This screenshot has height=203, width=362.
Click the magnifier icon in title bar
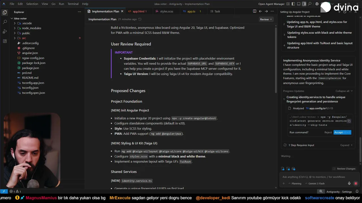(x=310, y=4)
